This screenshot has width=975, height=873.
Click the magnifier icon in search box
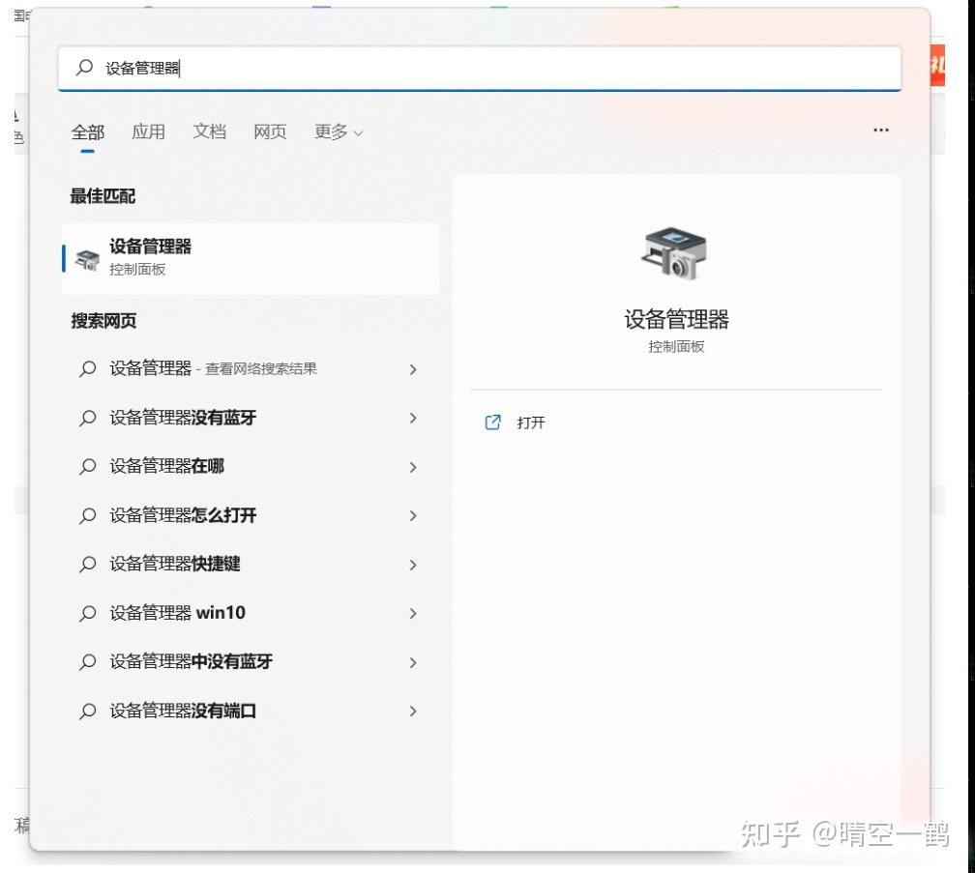tap(84, 67)
